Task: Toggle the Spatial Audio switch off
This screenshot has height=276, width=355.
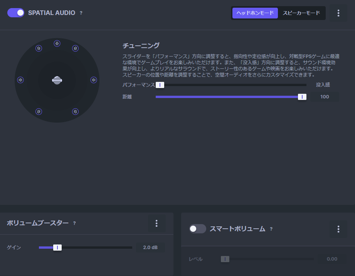Action: 16,13
